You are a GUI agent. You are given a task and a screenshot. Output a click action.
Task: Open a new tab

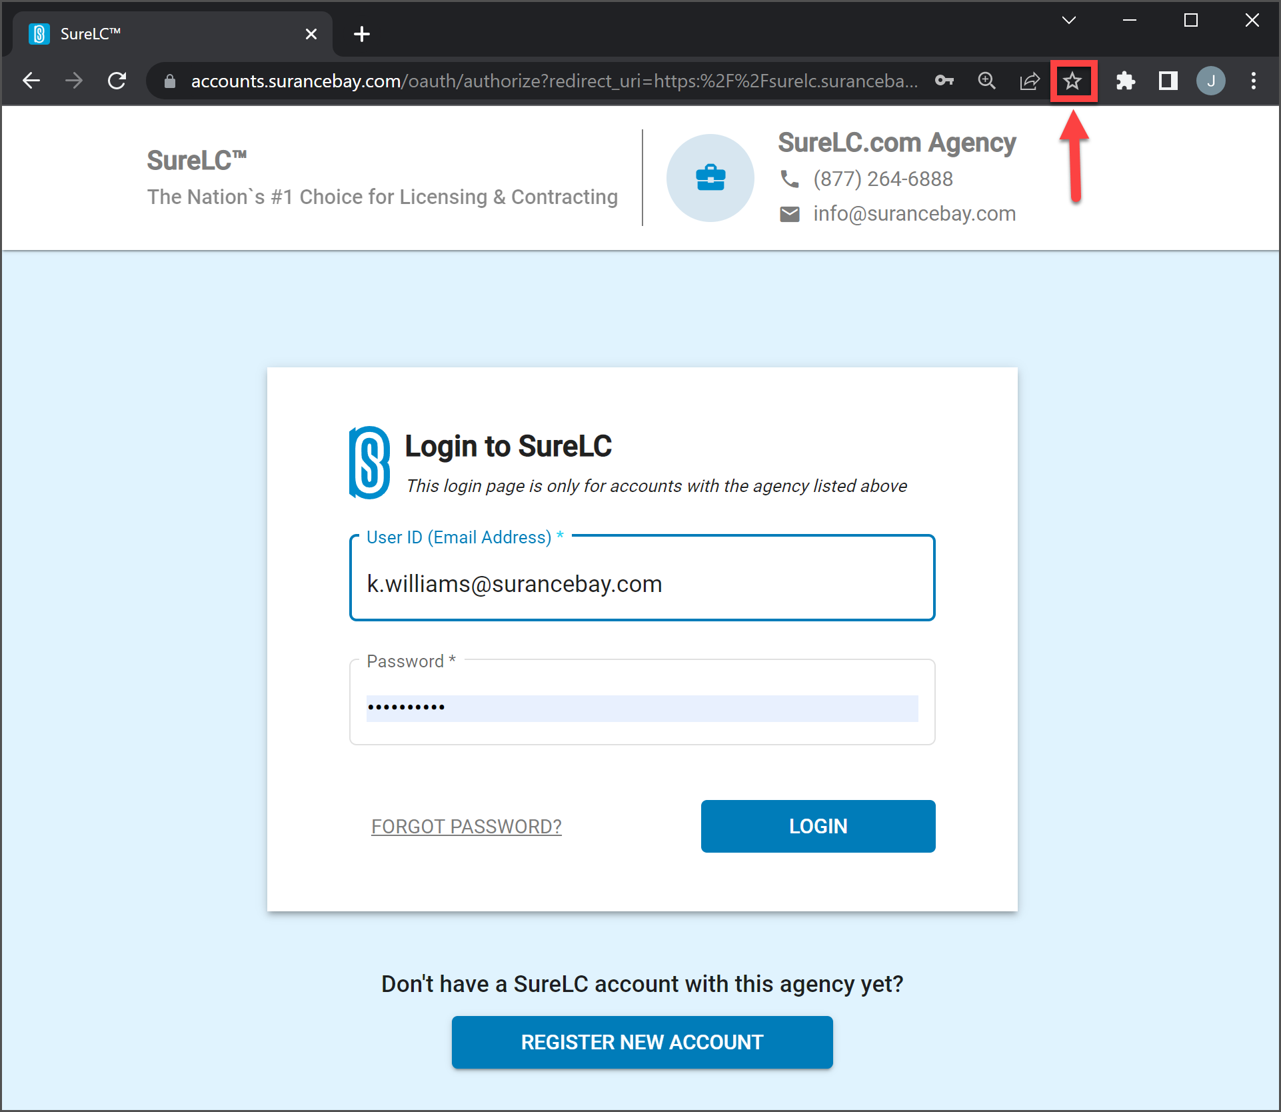(362, 34)
